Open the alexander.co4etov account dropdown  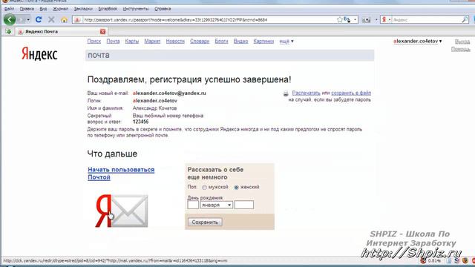coord(417,42)
